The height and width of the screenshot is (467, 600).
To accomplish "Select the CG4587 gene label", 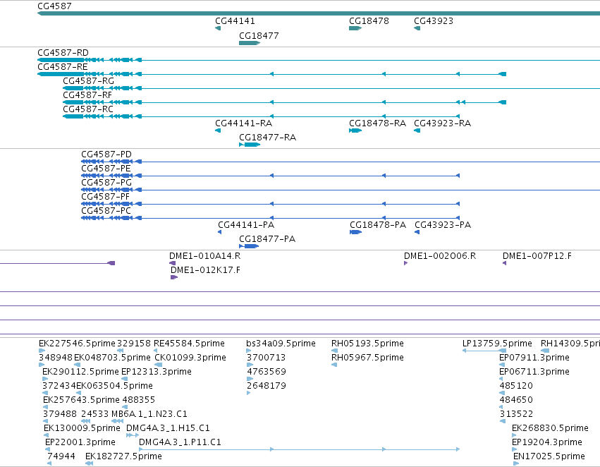I will click(54, 6).
